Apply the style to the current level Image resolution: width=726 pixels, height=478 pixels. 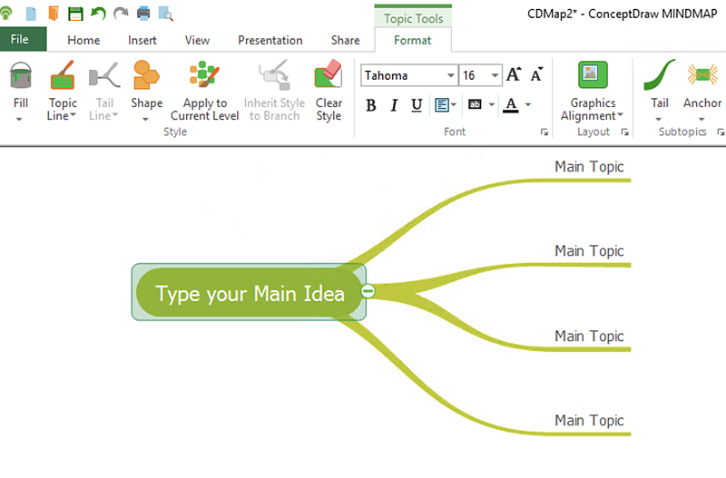[205, 92]
